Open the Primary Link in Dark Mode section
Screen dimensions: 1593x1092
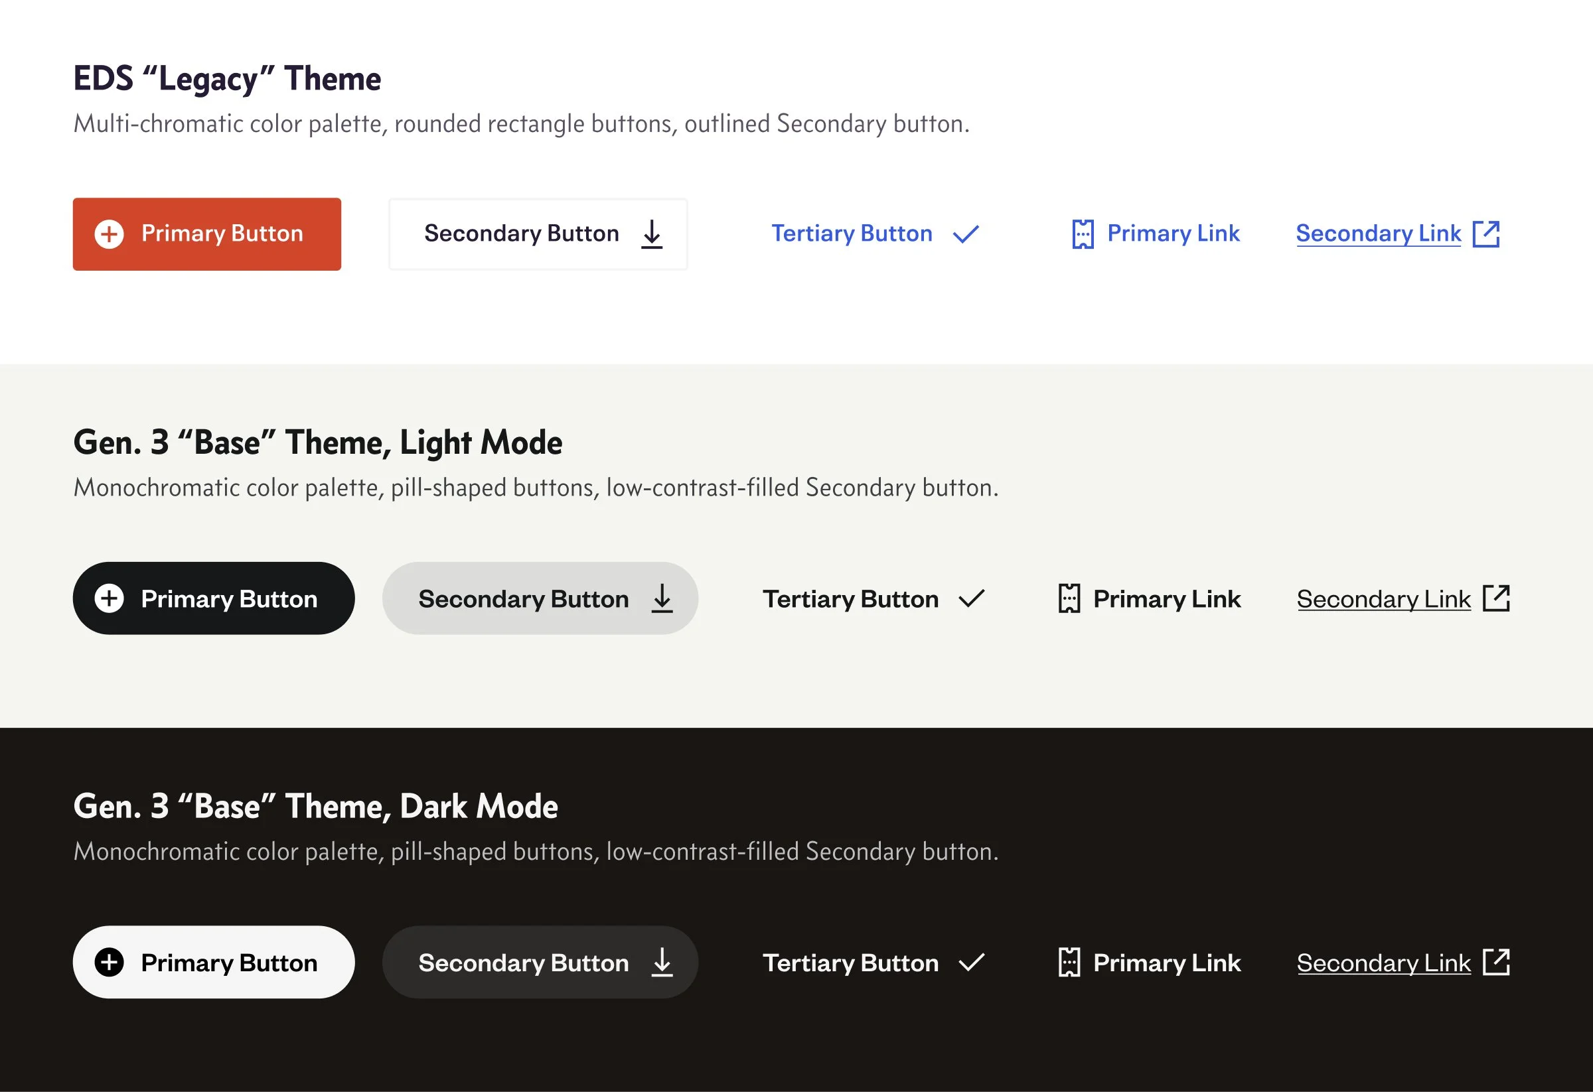coord(1150,963)
